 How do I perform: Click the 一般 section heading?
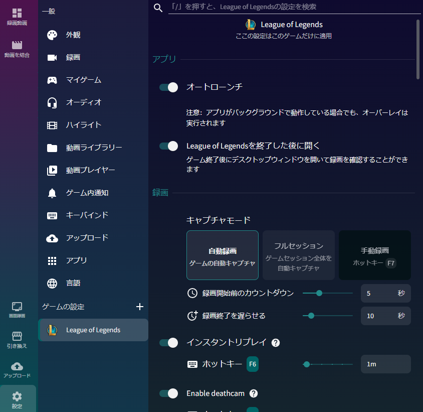click(49, 12)
